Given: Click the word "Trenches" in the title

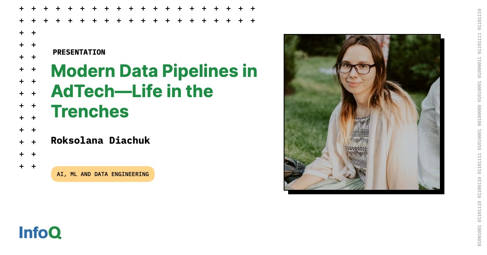Looking at the screenshot, I should (90, 111).
